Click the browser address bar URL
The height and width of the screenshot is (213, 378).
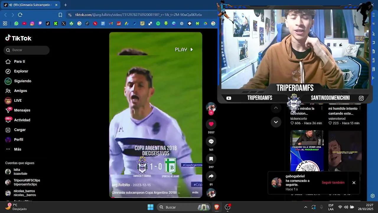[138, 15]
